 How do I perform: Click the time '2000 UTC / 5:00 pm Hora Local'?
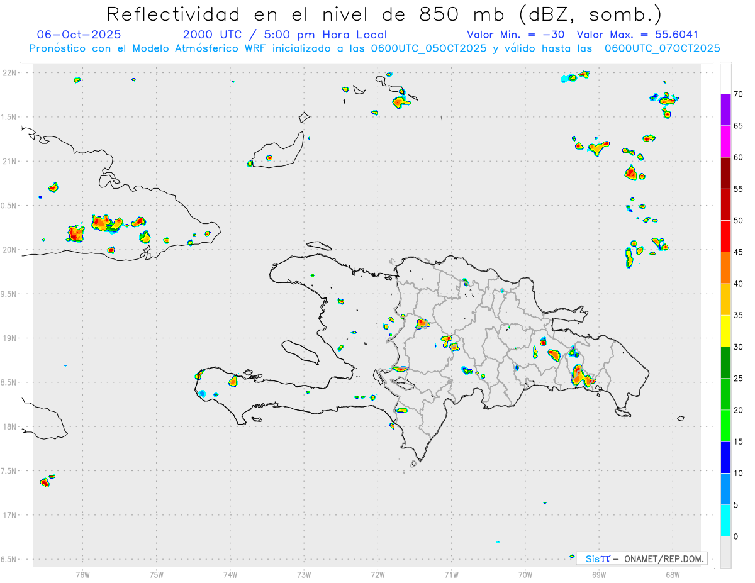tap(284, 35)
